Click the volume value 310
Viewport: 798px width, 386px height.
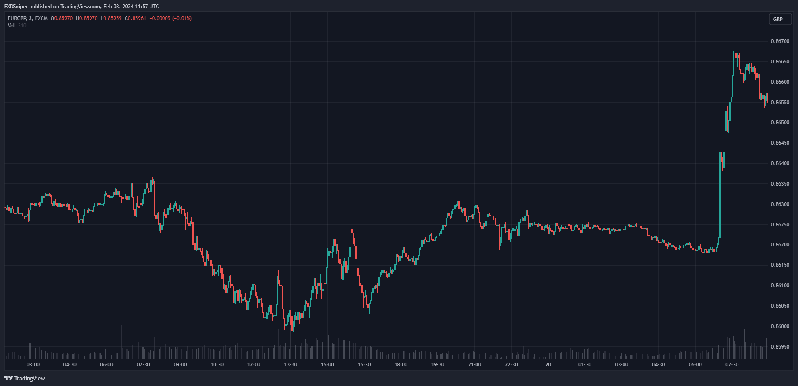(22, 26)
